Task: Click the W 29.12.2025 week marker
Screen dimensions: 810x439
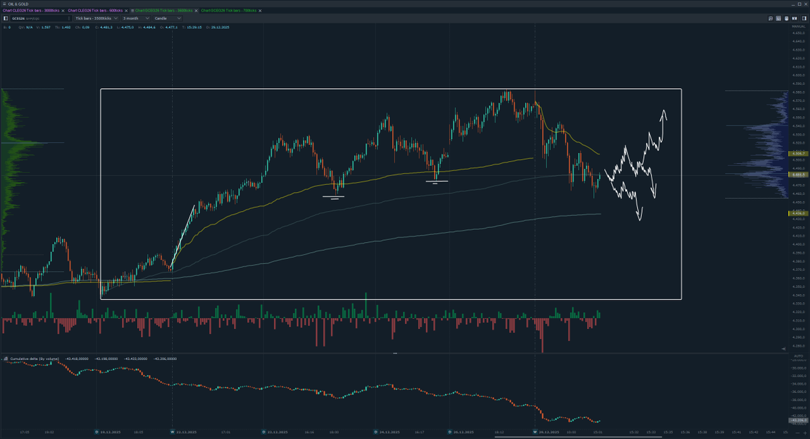Action: click(546, 432)
